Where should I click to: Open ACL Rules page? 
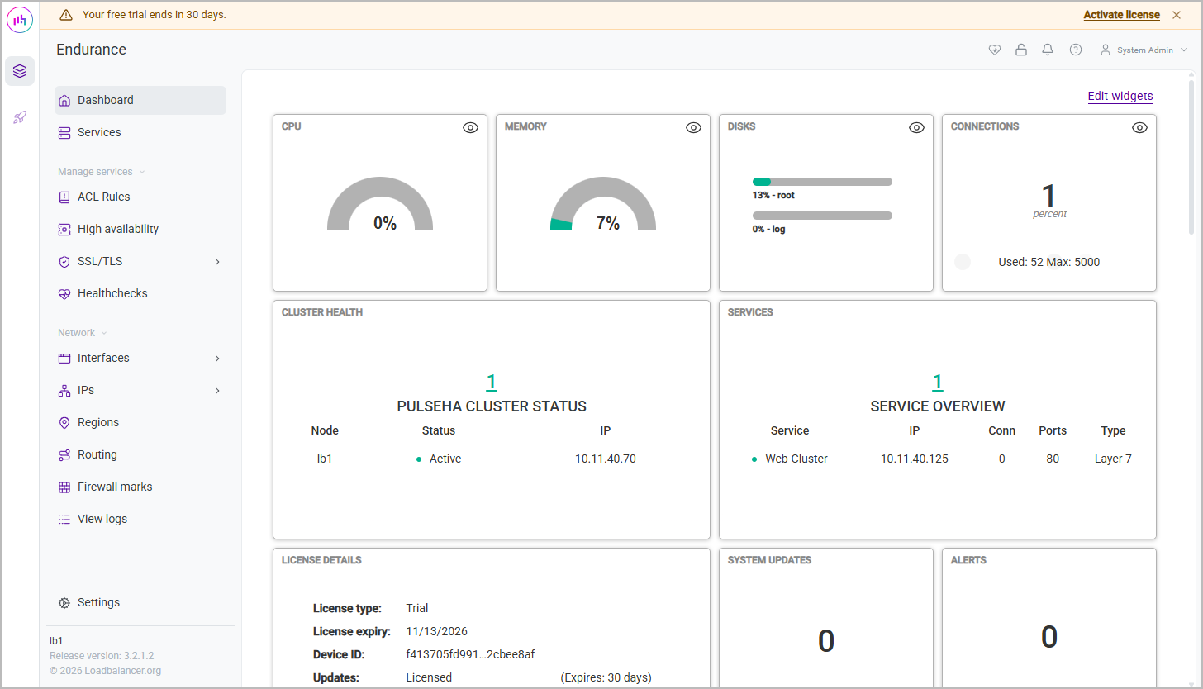point(140,197)
